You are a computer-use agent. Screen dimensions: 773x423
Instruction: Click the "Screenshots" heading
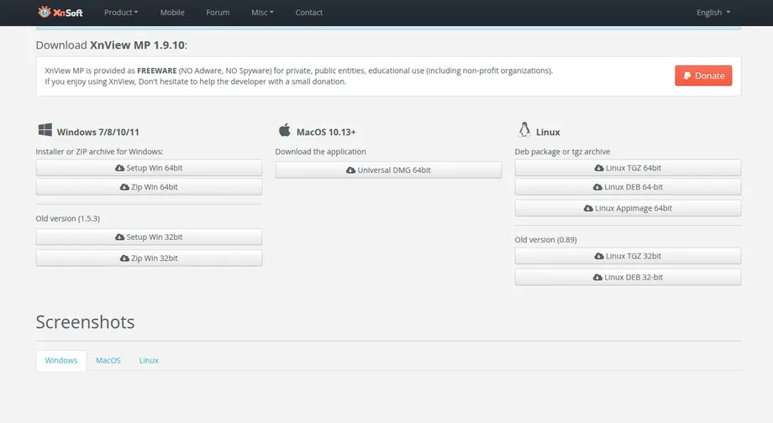85,322
